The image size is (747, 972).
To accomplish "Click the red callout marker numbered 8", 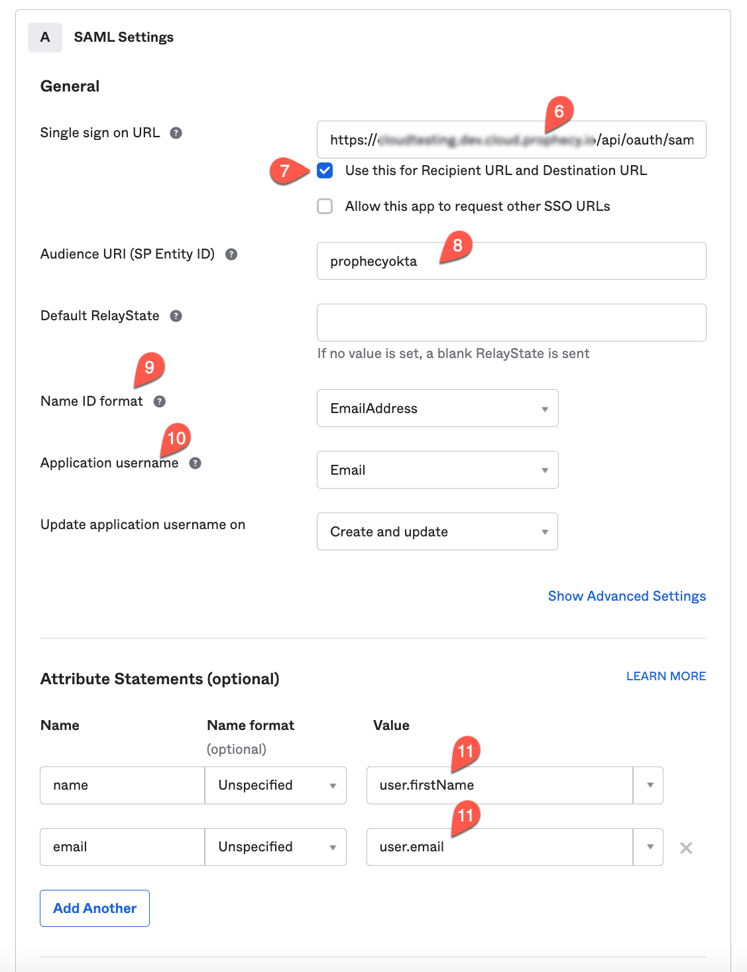I will (458, 245).
